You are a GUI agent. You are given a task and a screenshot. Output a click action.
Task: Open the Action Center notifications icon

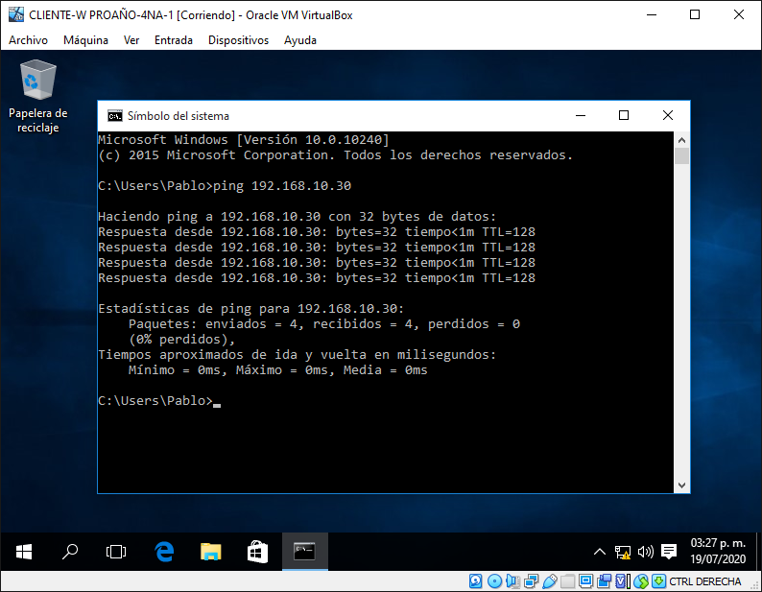(669, 552)
